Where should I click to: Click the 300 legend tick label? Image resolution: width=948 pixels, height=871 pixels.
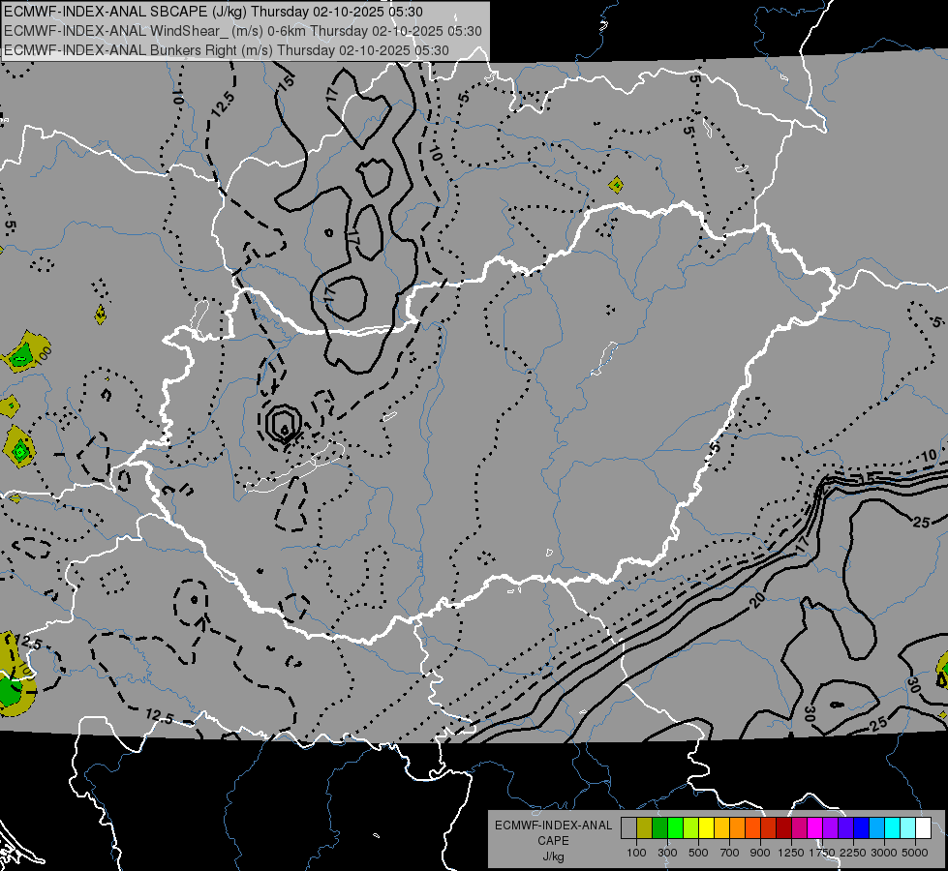click(x=667, y=853)
